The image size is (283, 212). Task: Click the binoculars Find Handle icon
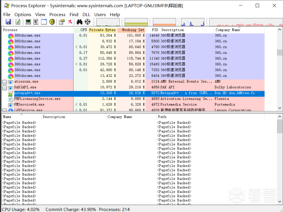[x=79, y=22]
